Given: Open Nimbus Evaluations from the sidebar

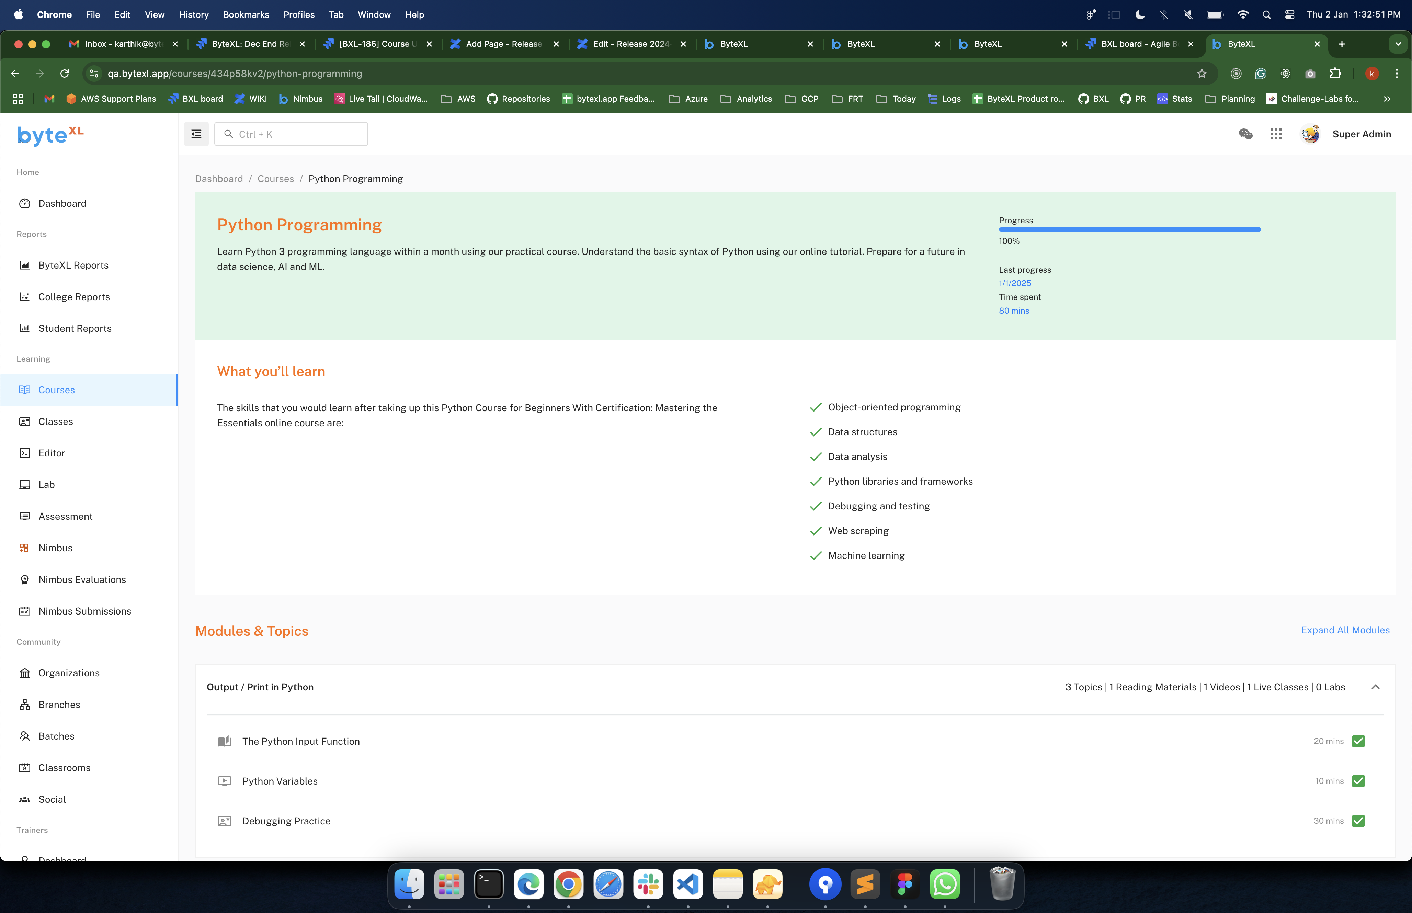Looking at the screenshot, I should (x=82, y=579).
